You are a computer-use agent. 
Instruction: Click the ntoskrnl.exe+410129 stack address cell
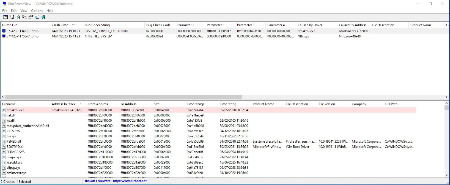(x=67, y=110)
